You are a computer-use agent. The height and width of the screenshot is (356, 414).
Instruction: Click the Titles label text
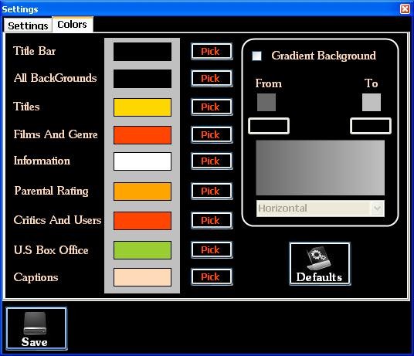[x=27, y=107]
